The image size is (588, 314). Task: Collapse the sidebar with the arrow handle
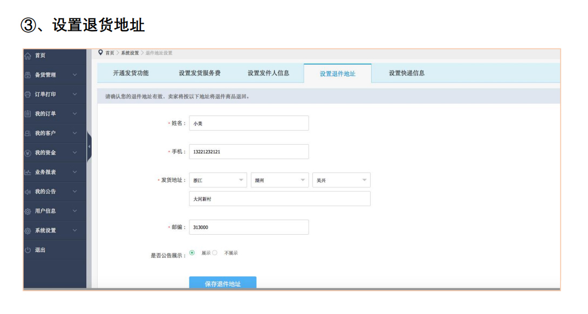click(89, 147)
